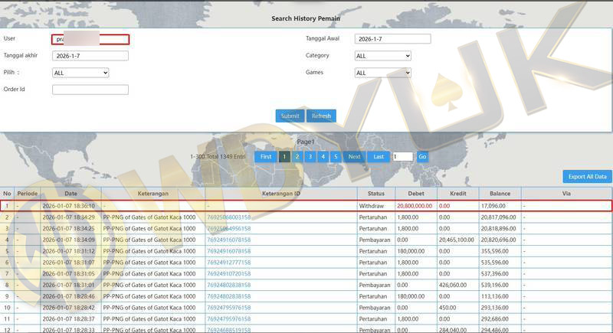Expand the Category dropdown
Viewport: 613px width, 333px height.
click(x=383, y=56)
